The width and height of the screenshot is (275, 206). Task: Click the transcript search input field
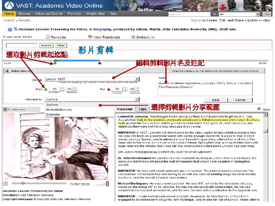[x=21, y=45]
